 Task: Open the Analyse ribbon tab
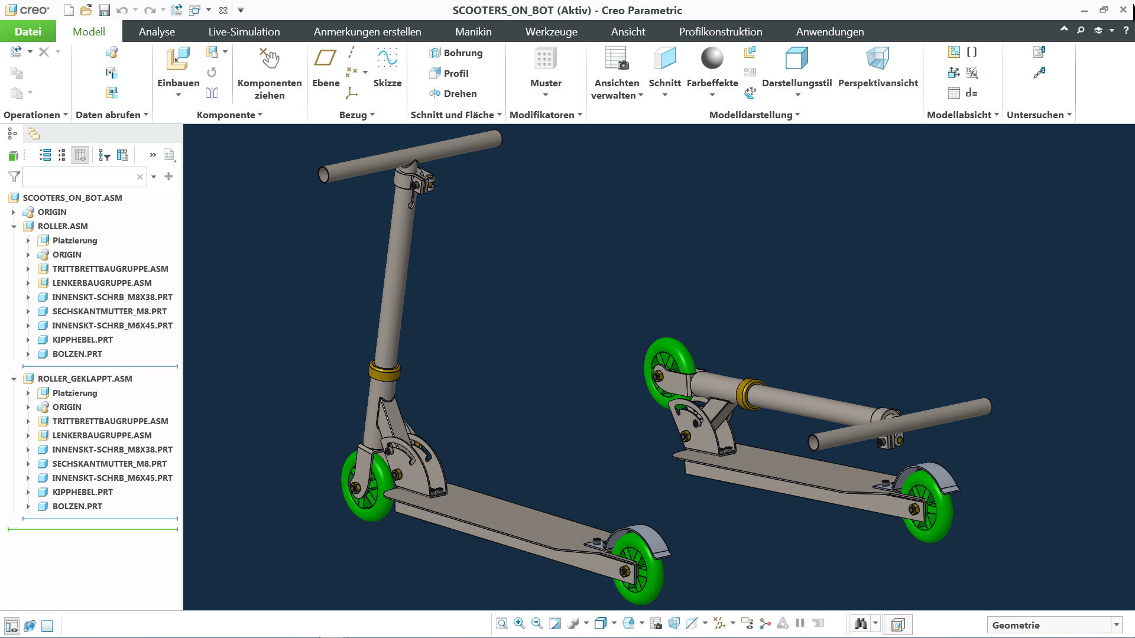tap(157, 32)
